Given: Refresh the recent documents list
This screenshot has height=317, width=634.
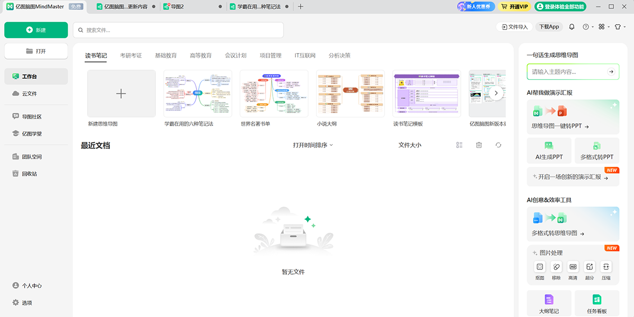Looking at the screenshot, I should coord(498,145).
